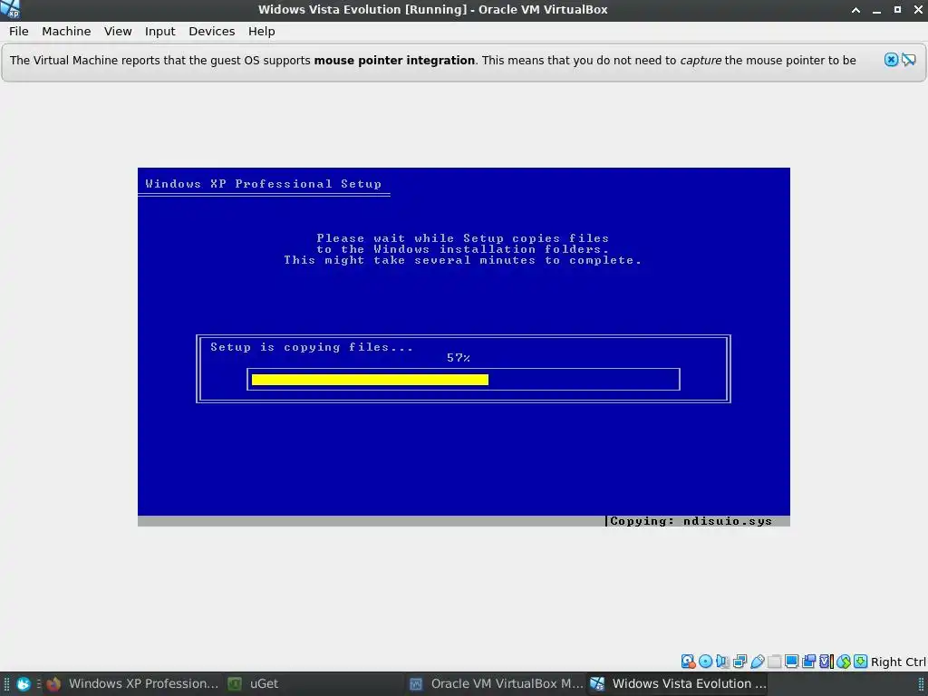Click the yellow file-copy progress bar
The width and height of the screenshot is (928, 696).
pyautogui.click(x=370, y=380)
